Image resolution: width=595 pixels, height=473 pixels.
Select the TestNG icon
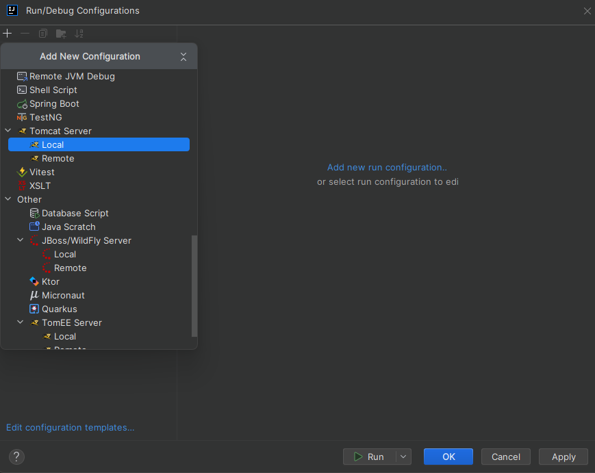tap(22, 118)
